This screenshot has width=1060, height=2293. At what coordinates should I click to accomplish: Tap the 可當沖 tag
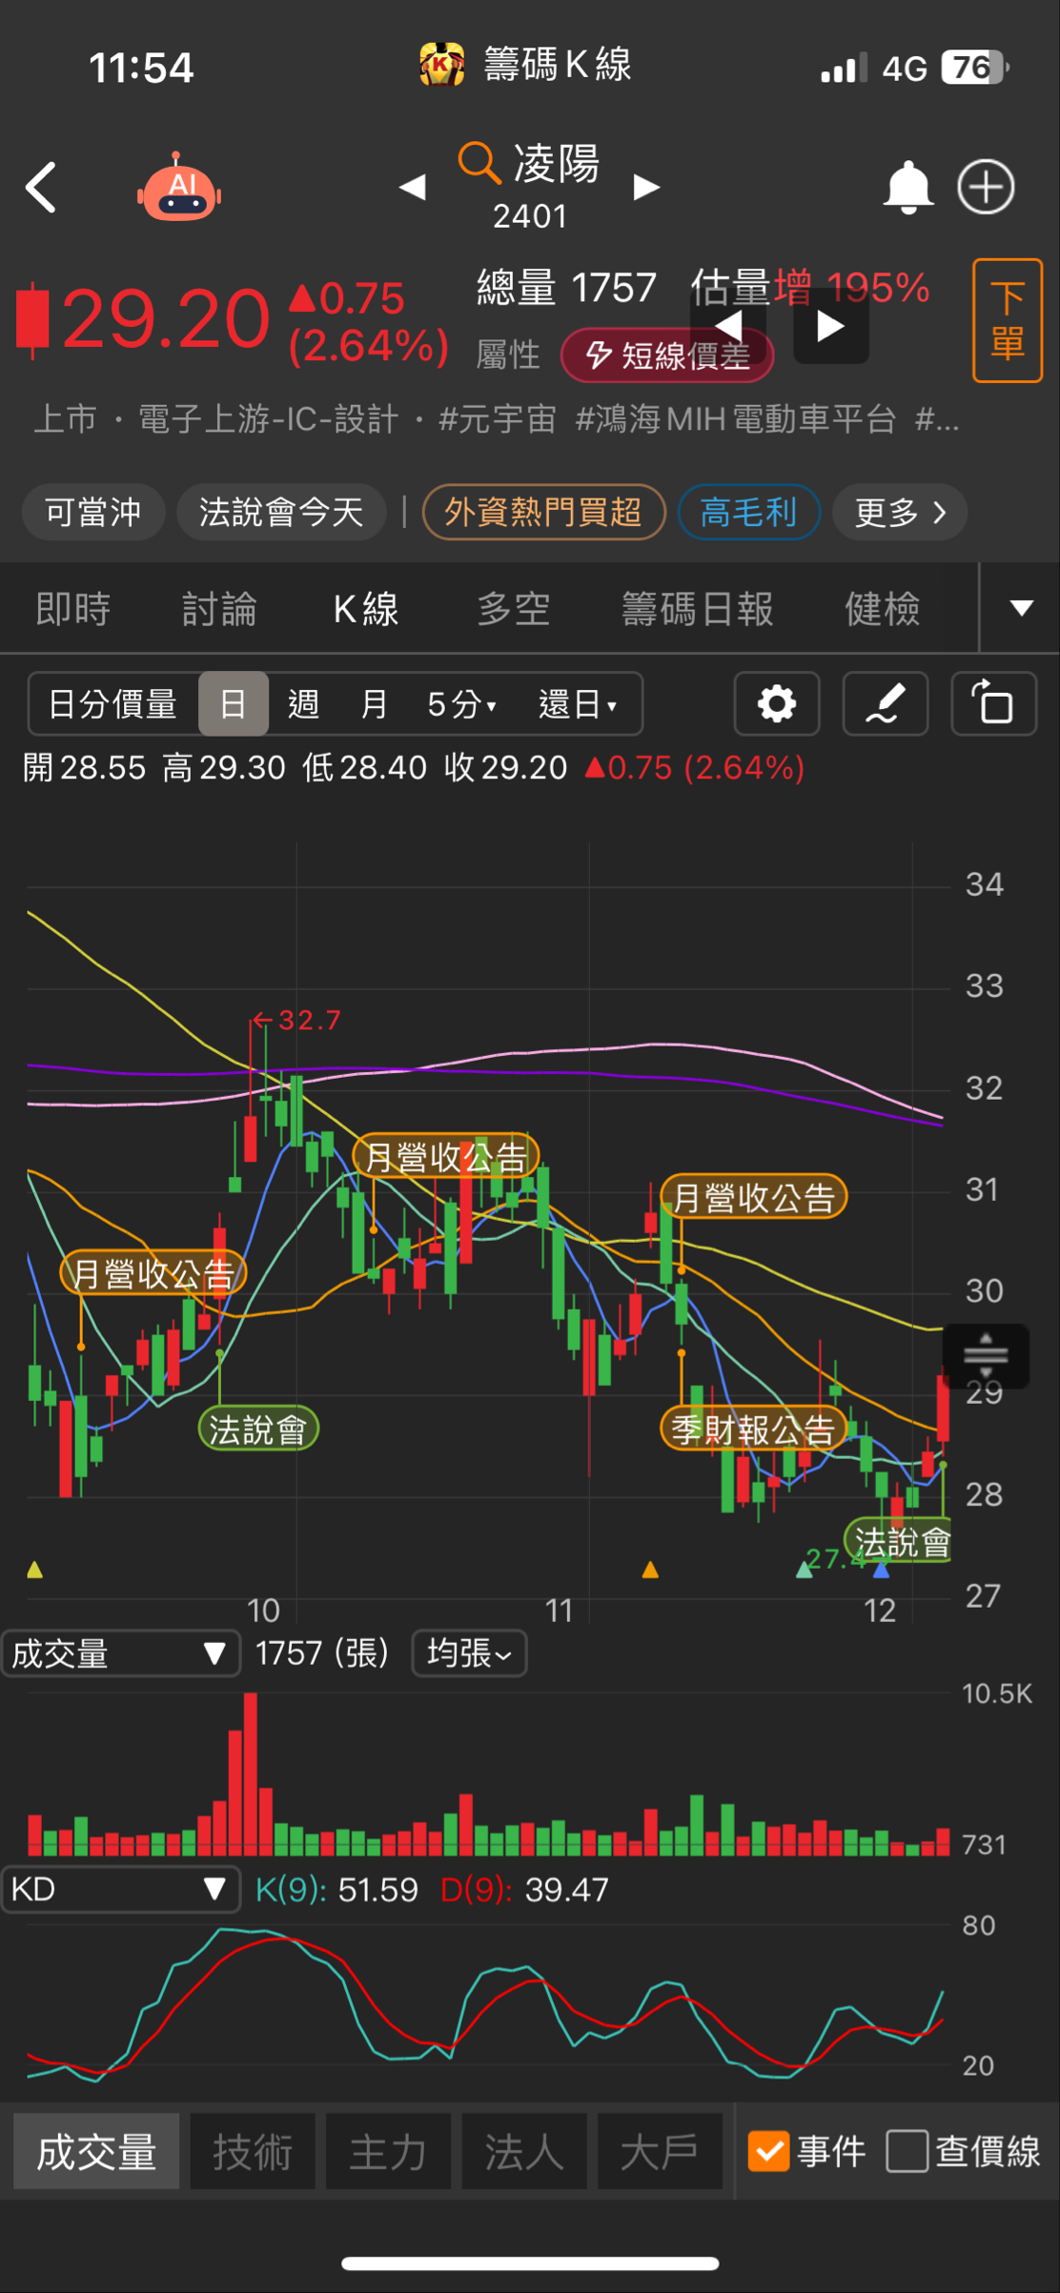[x=93, y=513]
